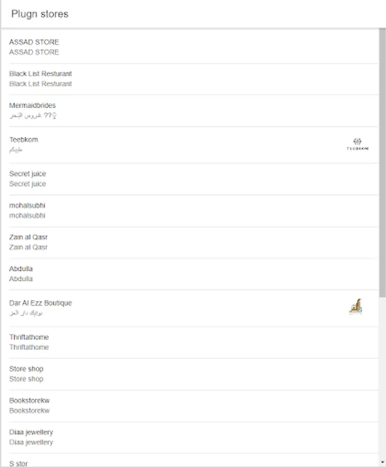386x467 pixels.
Task: Open the partially visible S stor item
Action: [19, 463]
